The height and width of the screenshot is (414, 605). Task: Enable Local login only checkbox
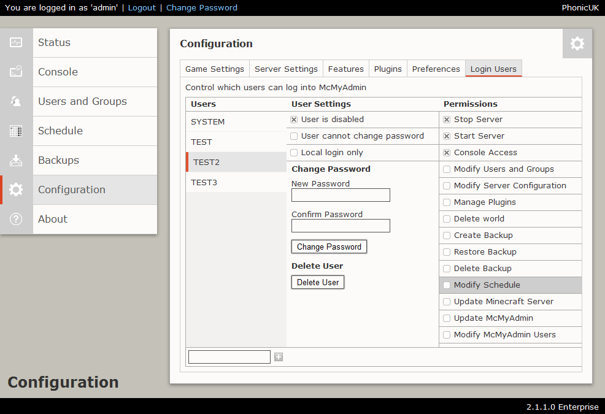click(x=294, y=153)
